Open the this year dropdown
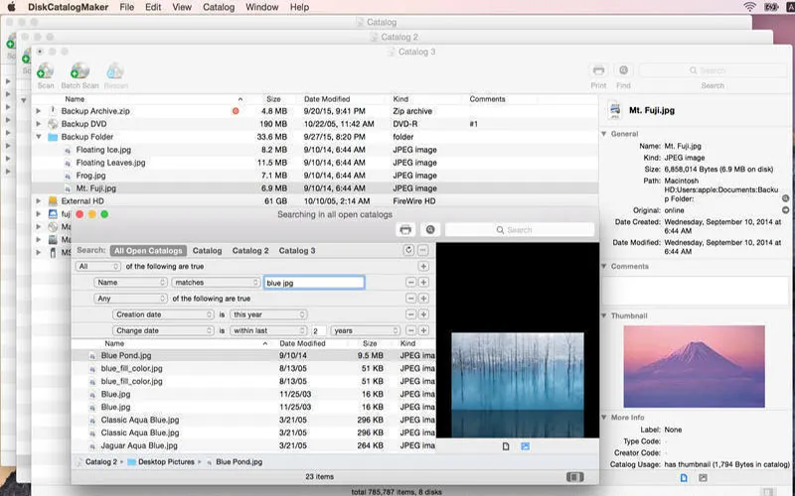The image size is (795, 496). coord(268,314)
